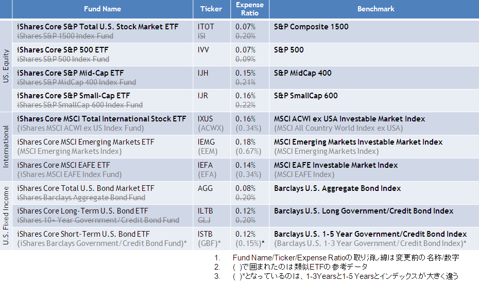The image size is (479, 283).
Task: Click MSCI EAFE Investable Market Index benchmark
Action: click(x=336, y=165)
